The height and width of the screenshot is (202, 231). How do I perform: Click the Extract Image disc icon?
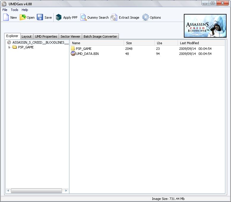point(114,18)
